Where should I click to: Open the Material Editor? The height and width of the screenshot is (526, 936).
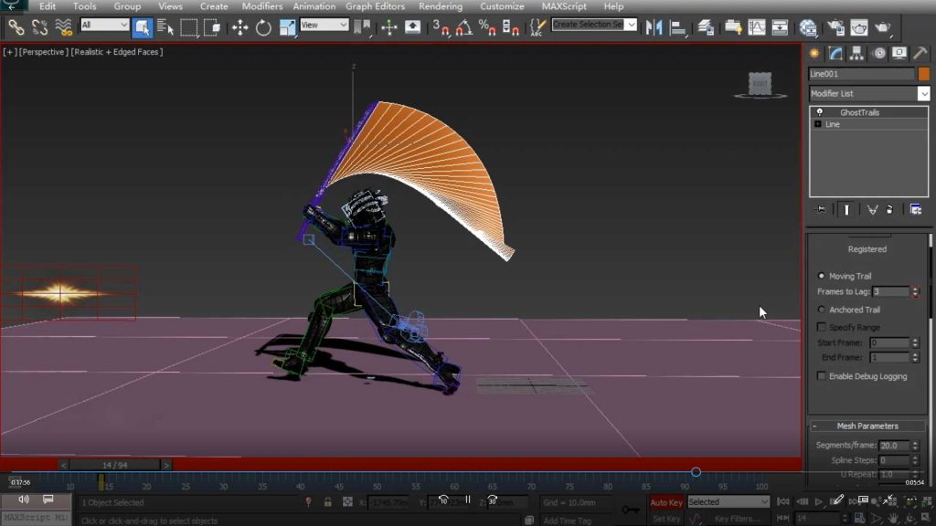808,27
